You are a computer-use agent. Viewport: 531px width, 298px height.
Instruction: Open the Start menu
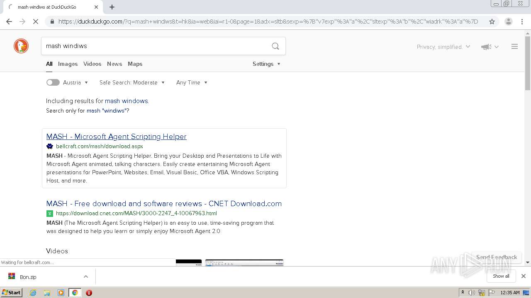pyautogui.click(x=12, y=293)
